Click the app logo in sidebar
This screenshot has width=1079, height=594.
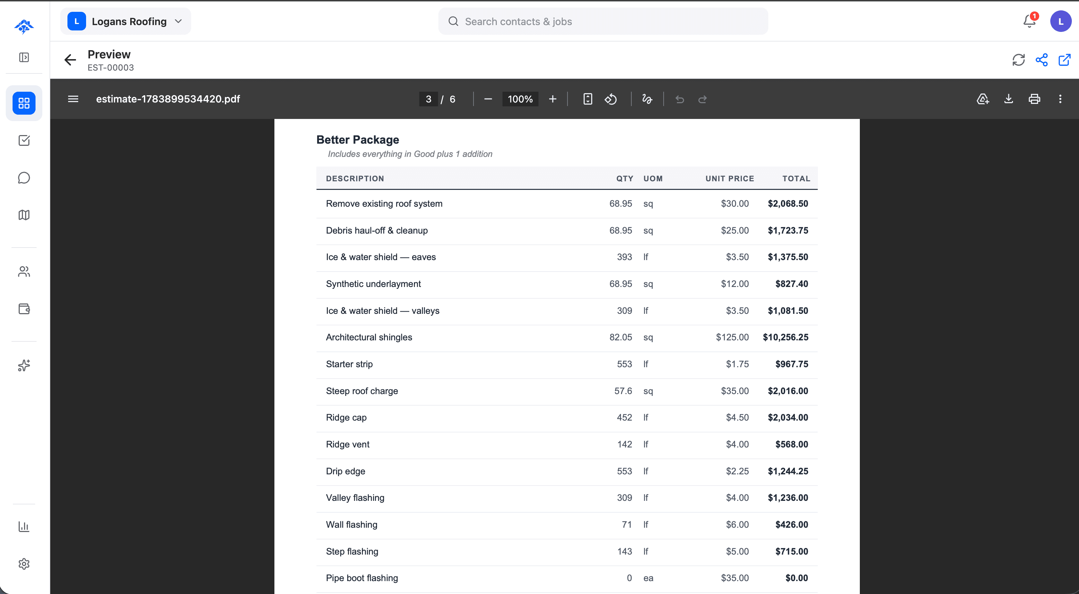click(24, 27)
